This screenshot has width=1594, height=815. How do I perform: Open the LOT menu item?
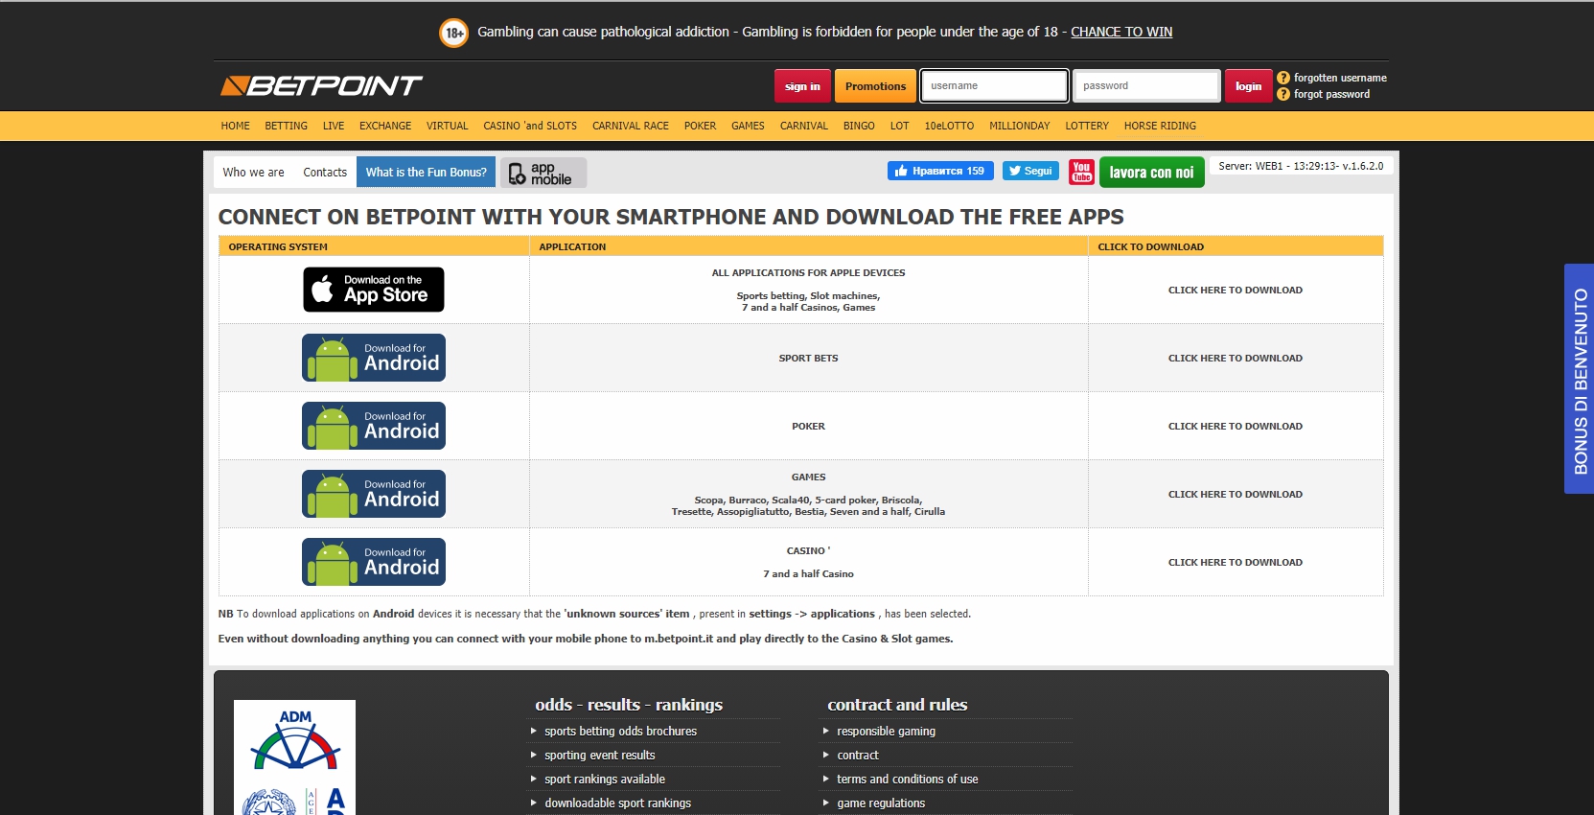(899, 126)
